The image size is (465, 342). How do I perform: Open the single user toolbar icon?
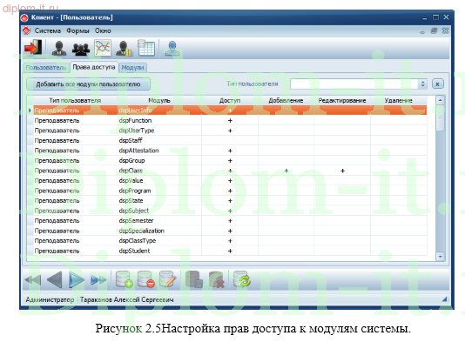[x=59, y=49]
